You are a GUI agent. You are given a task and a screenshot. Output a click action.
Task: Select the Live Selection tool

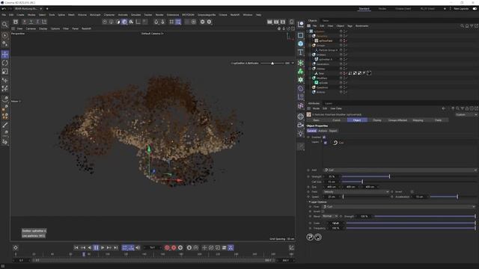click(4, 35)
